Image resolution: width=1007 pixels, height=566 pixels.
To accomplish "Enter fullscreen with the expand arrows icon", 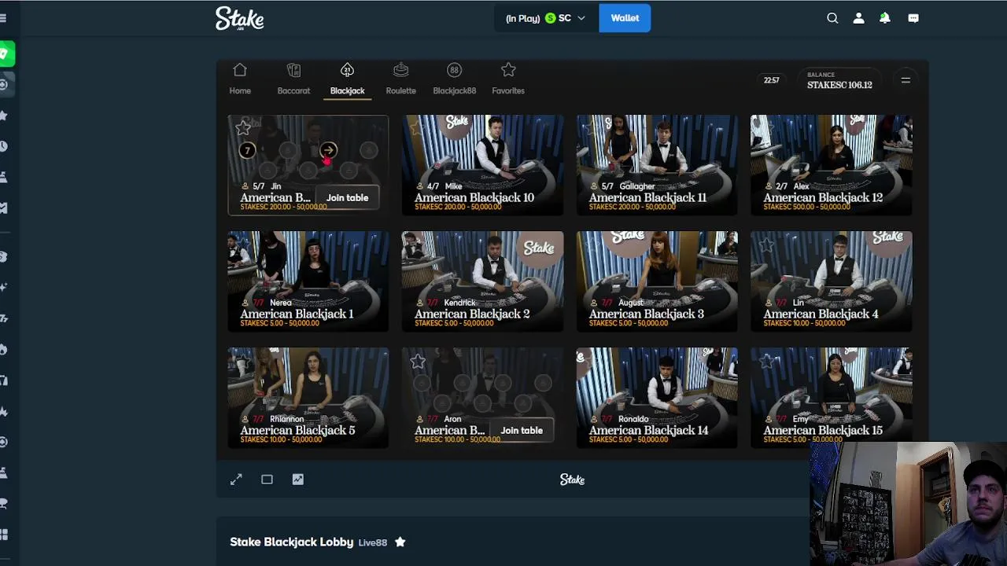I will (236, 480).
